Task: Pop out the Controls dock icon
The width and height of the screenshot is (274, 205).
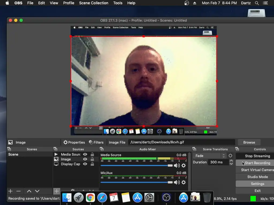Action: [237, 149]
